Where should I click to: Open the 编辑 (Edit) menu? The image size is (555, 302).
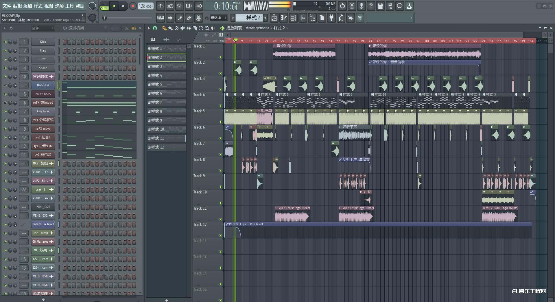(17, 6)
